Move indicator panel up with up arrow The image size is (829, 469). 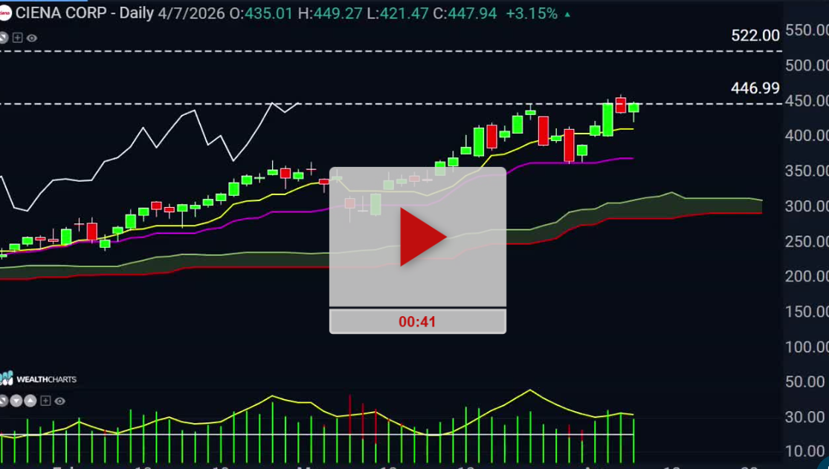coord(30,401)
